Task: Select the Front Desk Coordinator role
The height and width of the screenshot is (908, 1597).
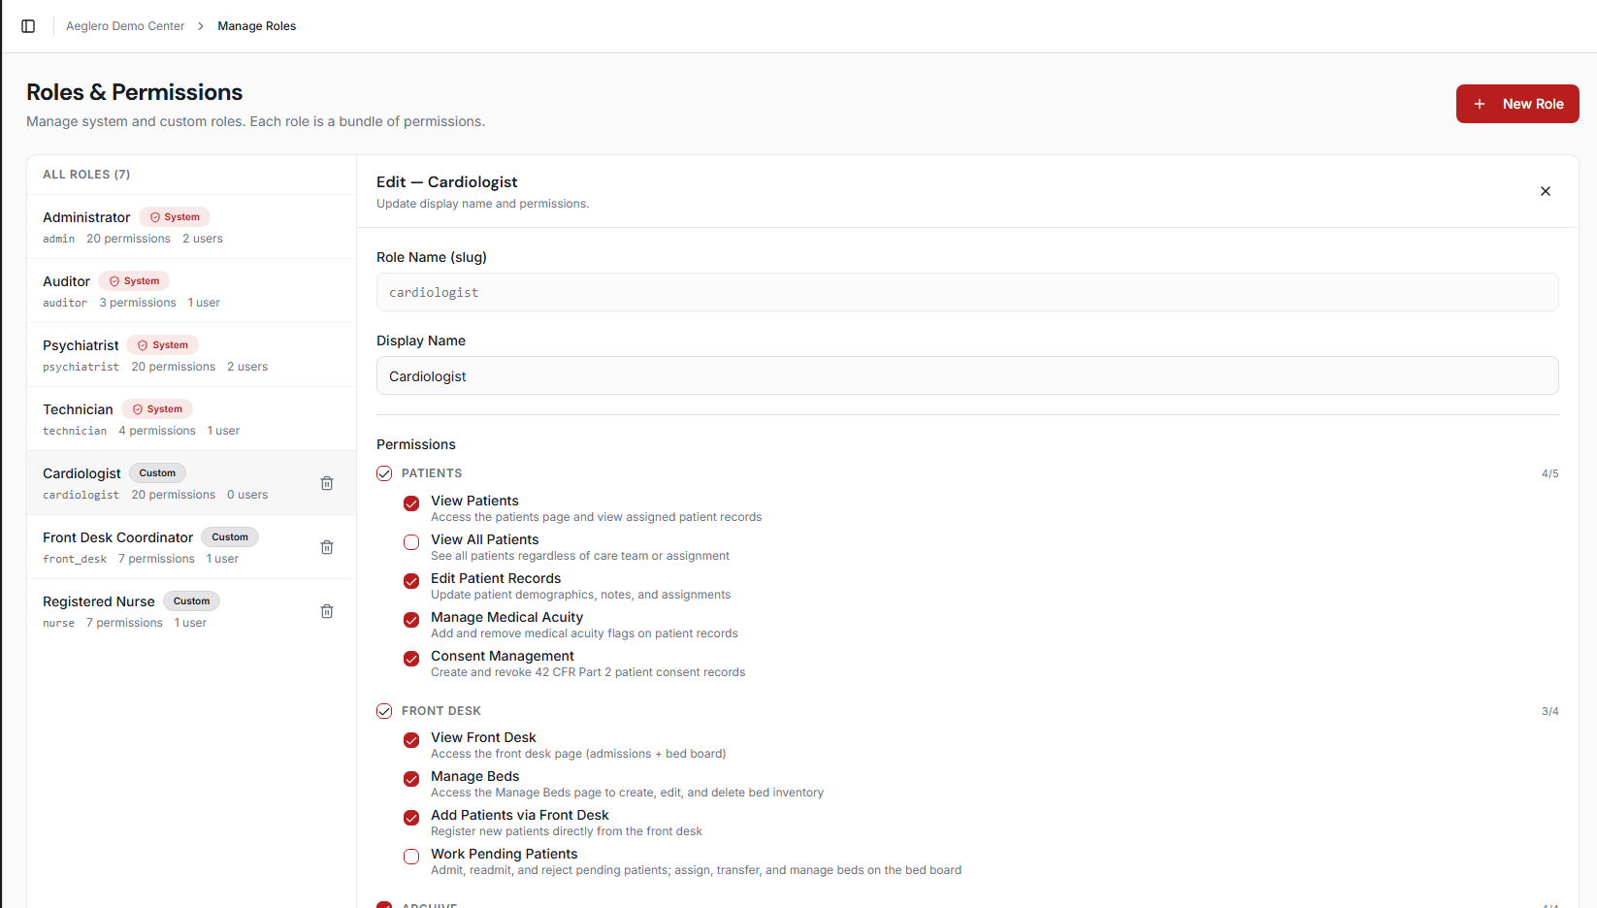Action: pyautogui.click(x=191, y=547)
